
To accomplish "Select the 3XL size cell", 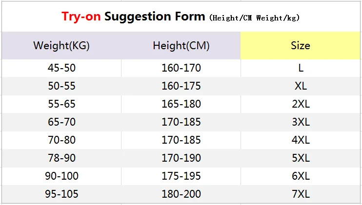I will pyautogui.click(x=301, y=122).
